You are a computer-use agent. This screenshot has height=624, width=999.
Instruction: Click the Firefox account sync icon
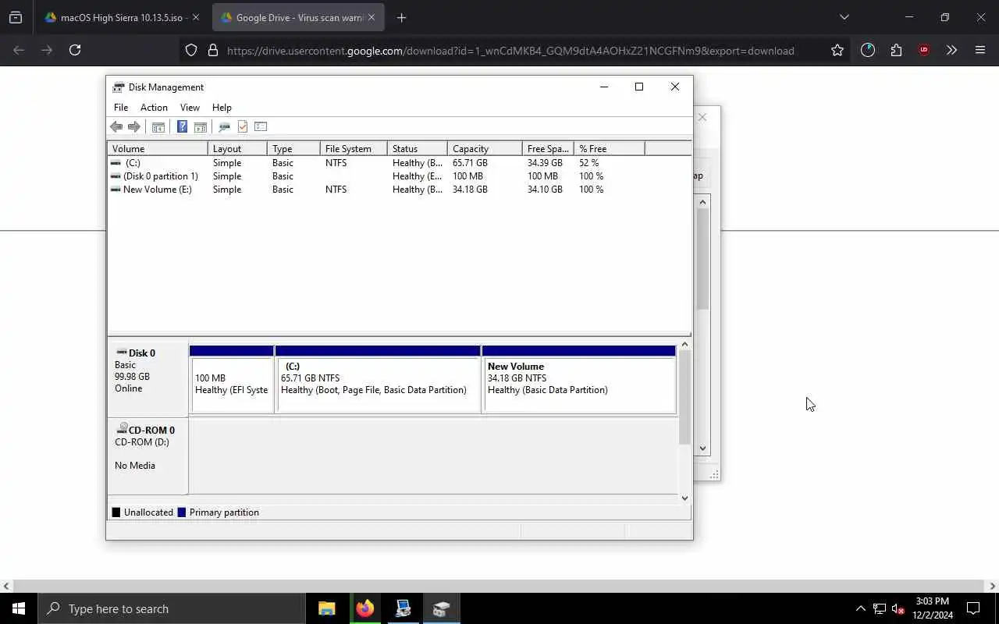(x=868, y=50)
